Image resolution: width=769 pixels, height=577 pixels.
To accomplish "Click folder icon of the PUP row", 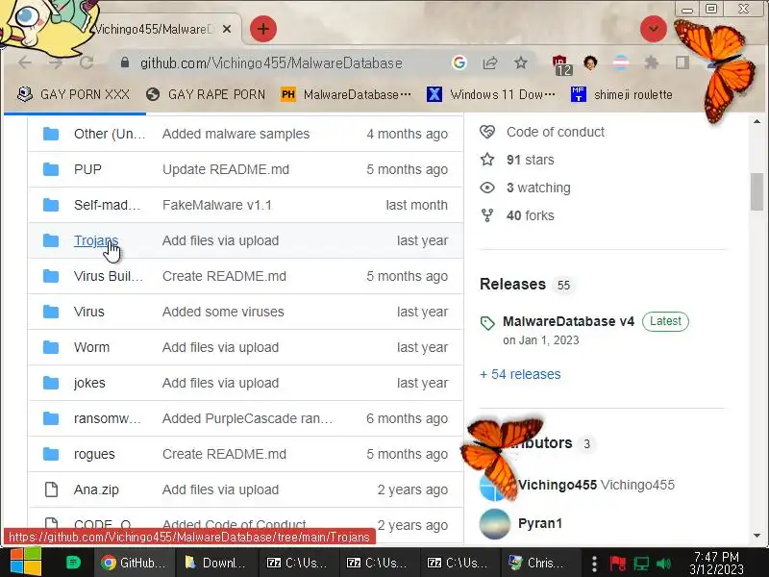I will [51, 169].
